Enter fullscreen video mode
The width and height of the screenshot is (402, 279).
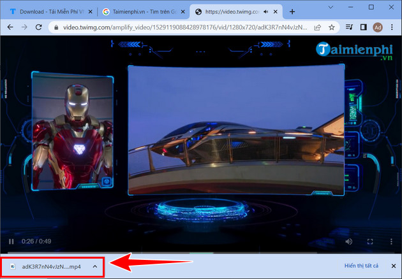370,241
